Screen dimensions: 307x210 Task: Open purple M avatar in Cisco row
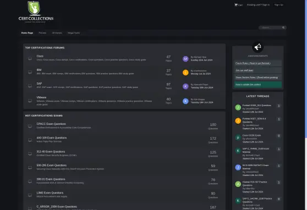[185, 59]
